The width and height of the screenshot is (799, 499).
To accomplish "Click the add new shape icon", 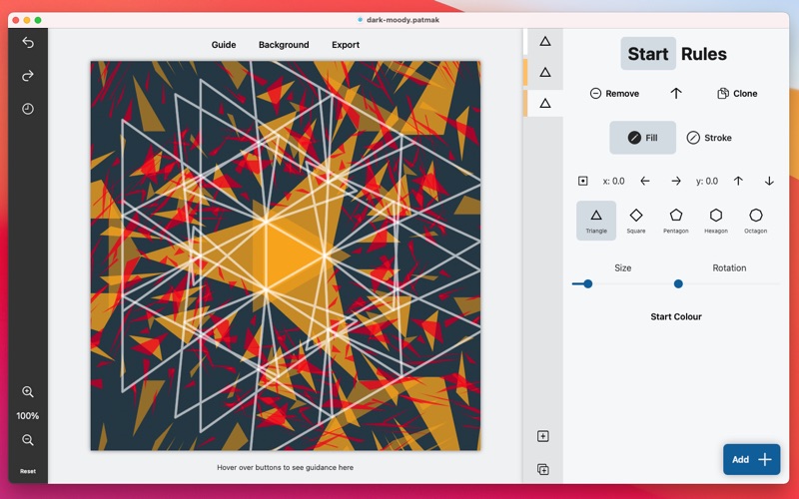I will pos(543,436).
